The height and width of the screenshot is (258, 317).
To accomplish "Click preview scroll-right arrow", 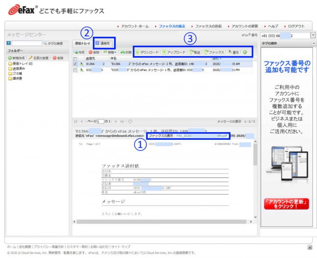I will coord(251,222).
